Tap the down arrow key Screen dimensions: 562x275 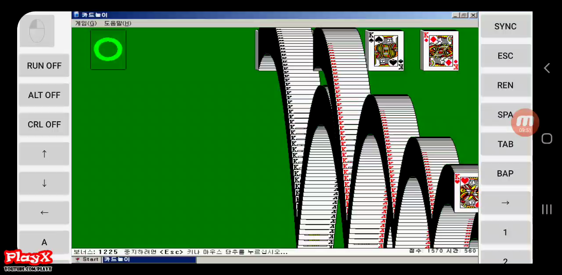coord(44,183)
